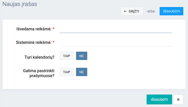Select TAIP for Turi kalendorių
The height and width of the screenshot is (107, 188).
[66, 56]
